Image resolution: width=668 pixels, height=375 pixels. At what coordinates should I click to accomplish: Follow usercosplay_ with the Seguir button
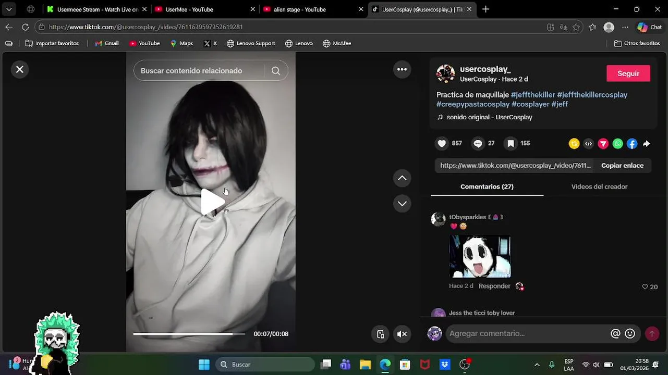pyautogui.click(x=628, y=73)
